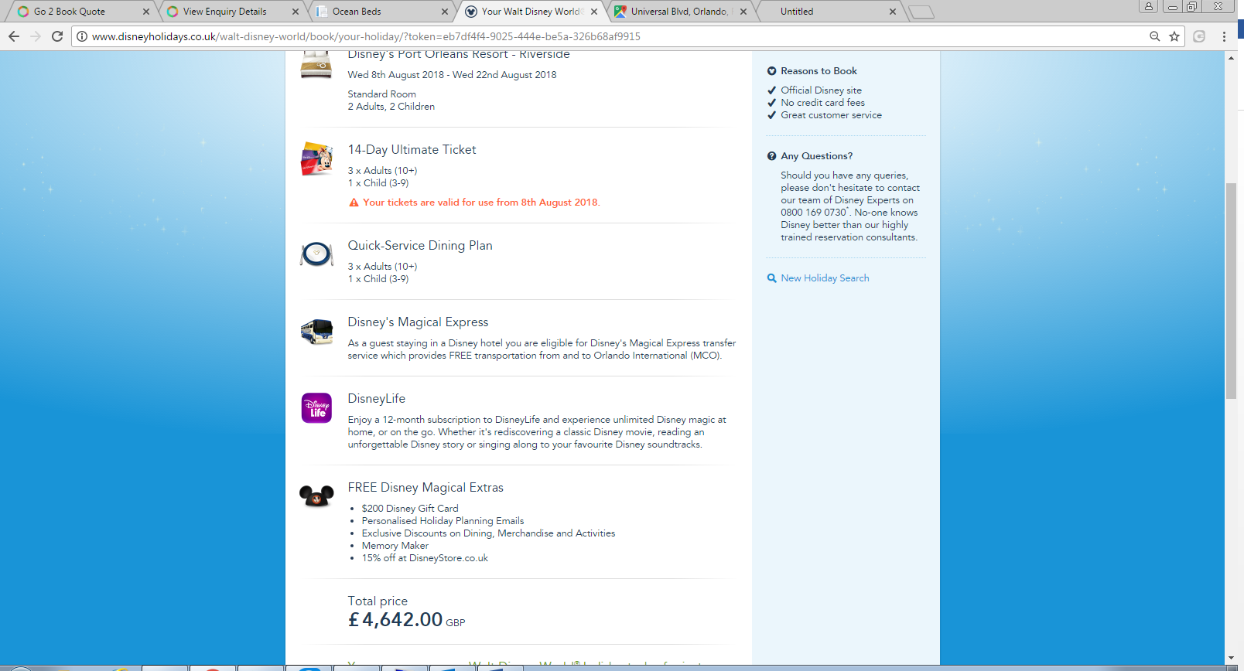1244x671 pixels.
Task: Click '$200 Disney Gift Card' bullet
Action: tap(410, 509)
